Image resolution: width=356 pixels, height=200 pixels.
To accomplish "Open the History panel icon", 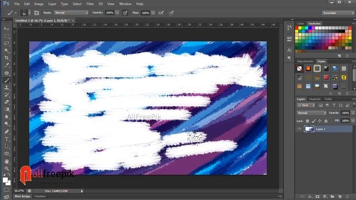I will [289, 28].
